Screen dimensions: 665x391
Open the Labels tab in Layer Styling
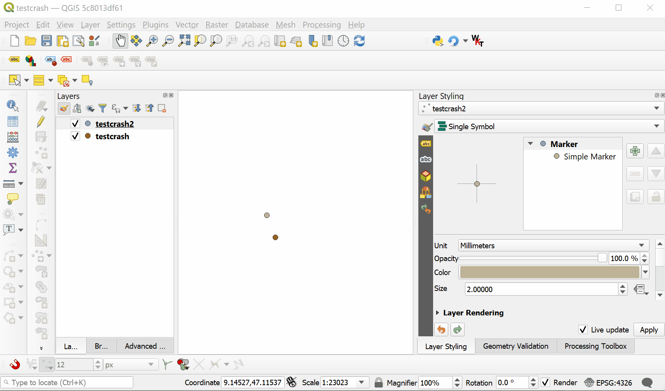(x=426, y=144)
